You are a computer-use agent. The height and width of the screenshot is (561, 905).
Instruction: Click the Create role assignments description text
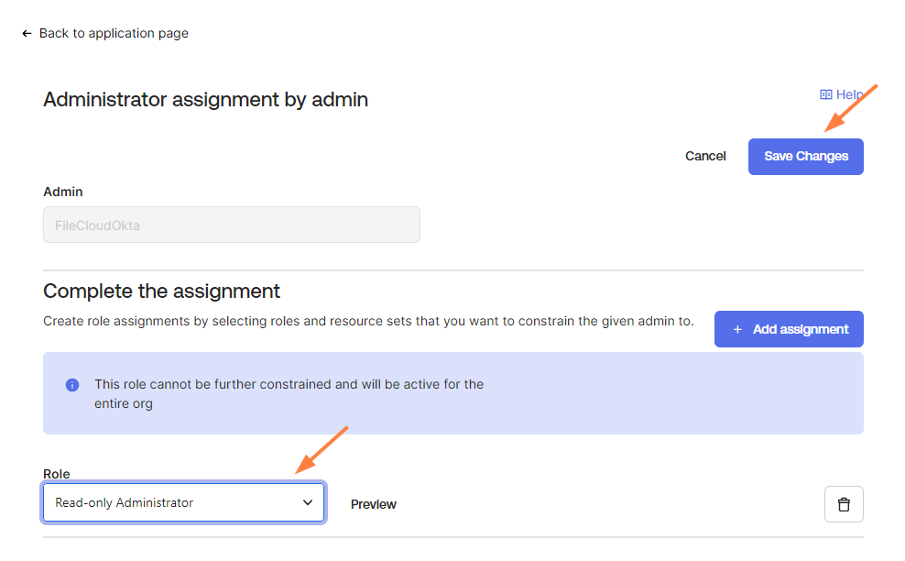[368, 322]
